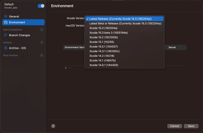Pick Xcode 14.0.1 (14A400) option

pos(104,65)
